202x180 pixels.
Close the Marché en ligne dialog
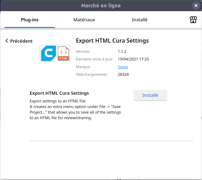[196, 6]
